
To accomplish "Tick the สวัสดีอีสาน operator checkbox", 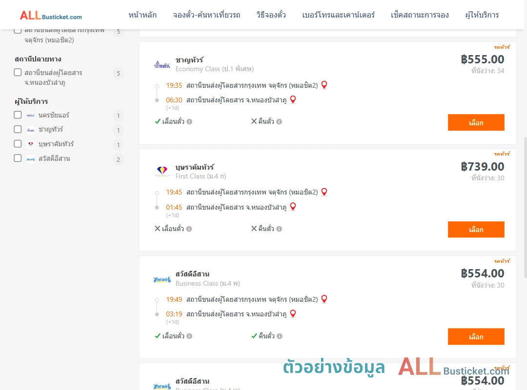I will pos(18,158).
